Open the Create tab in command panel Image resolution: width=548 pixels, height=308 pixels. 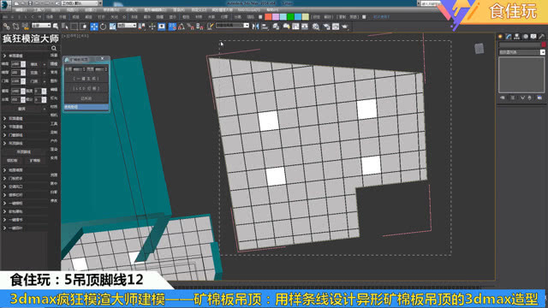pos(500,36)
